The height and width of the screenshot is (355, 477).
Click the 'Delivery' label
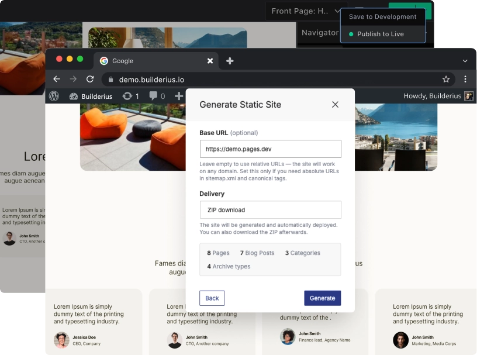coord(212,194)
